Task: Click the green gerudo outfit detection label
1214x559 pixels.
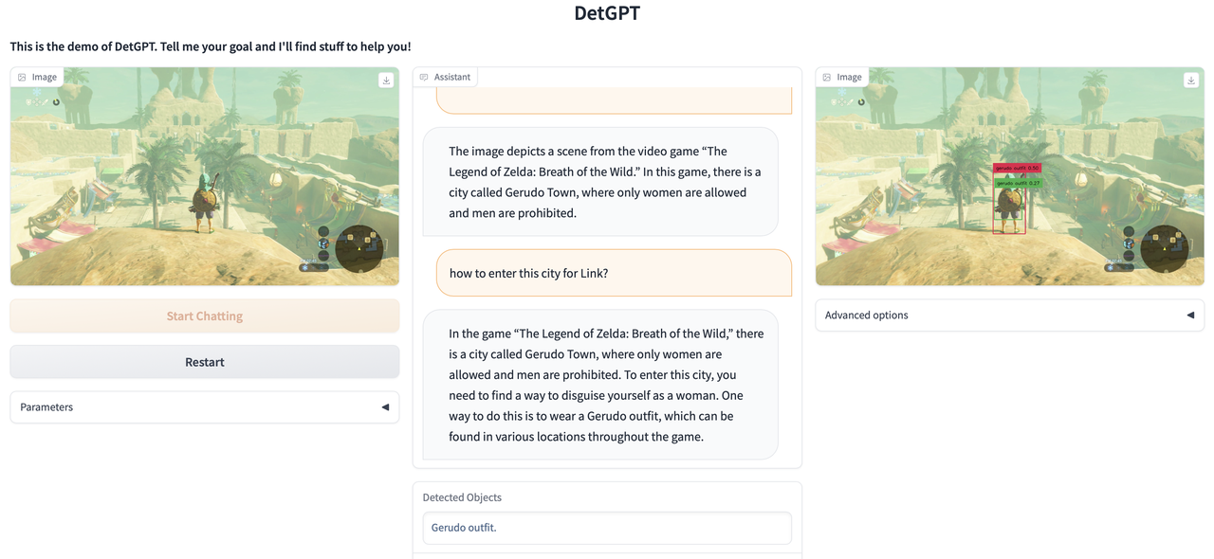Action: click(x=1018, y=183)
